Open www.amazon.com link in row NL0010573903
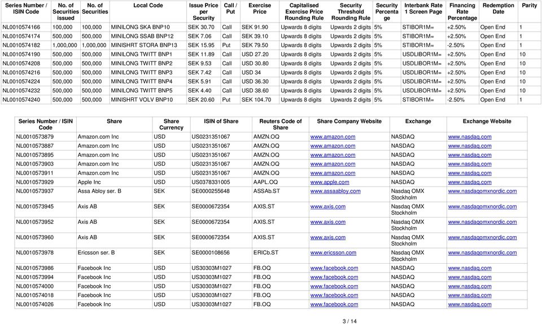Viewport: 542px width, 324px height. pos(333,164)
